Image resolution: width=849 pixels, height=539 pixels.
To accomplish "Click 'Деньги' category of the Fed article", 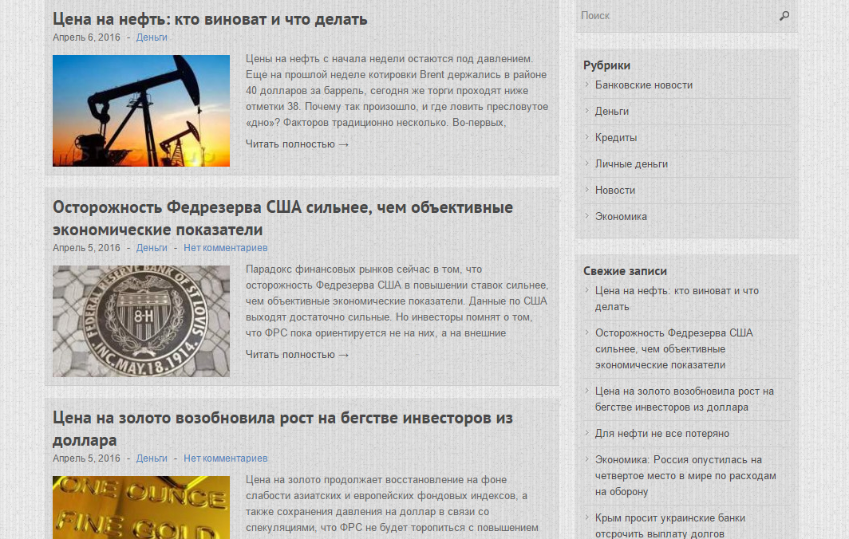I will pyautogui.click(x=152, y=248).
